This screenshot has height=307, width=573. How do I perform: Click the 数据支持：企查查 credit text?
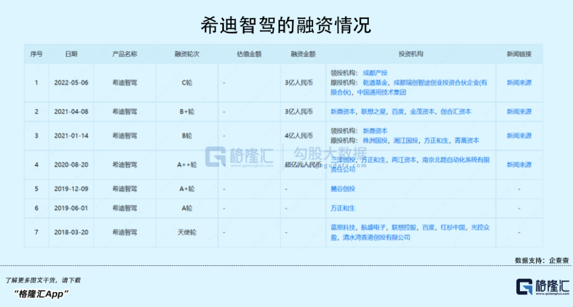(542, 260)
